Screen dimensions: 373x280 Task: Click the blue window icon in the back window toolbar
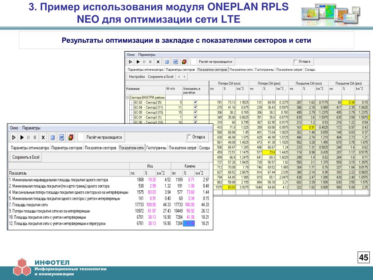click(167, 62)
